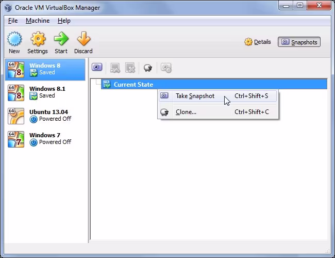This screenshot has height=258, width=335.
Task: Select the Windows 8.1 virtual machine
Action: click(45, 92)
